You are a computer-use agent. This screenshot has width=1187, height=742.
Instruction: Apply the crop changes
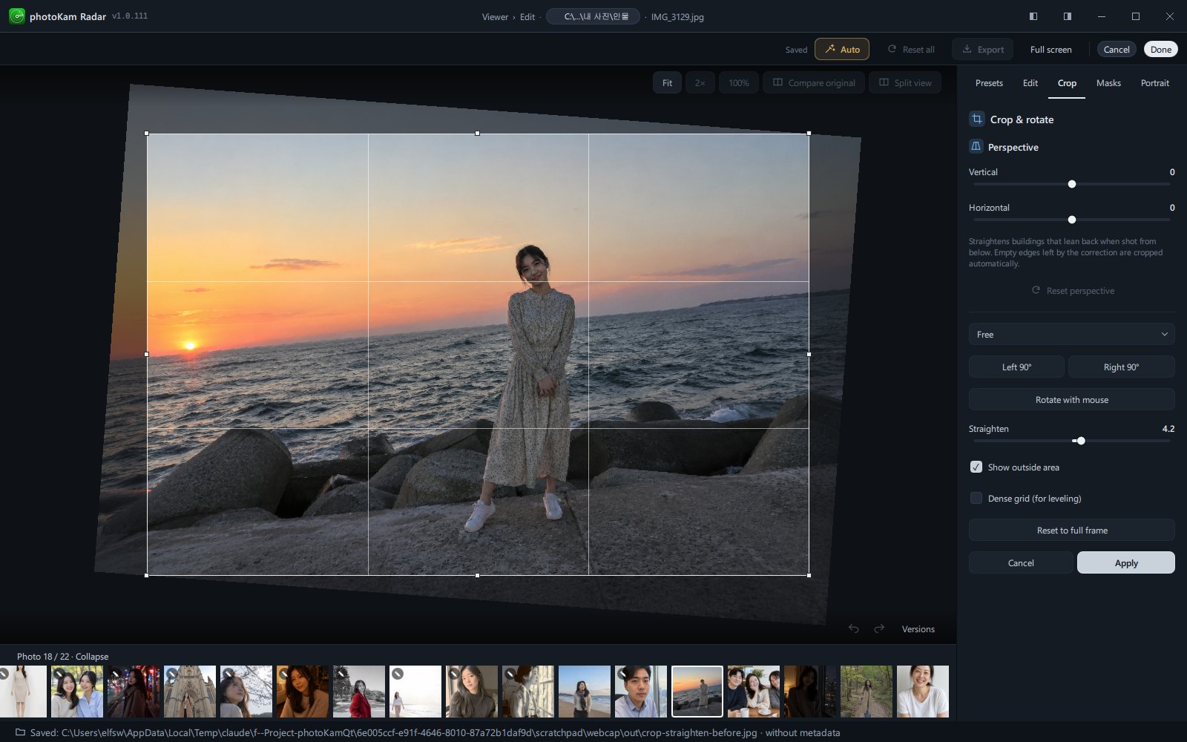point(1125,562)
